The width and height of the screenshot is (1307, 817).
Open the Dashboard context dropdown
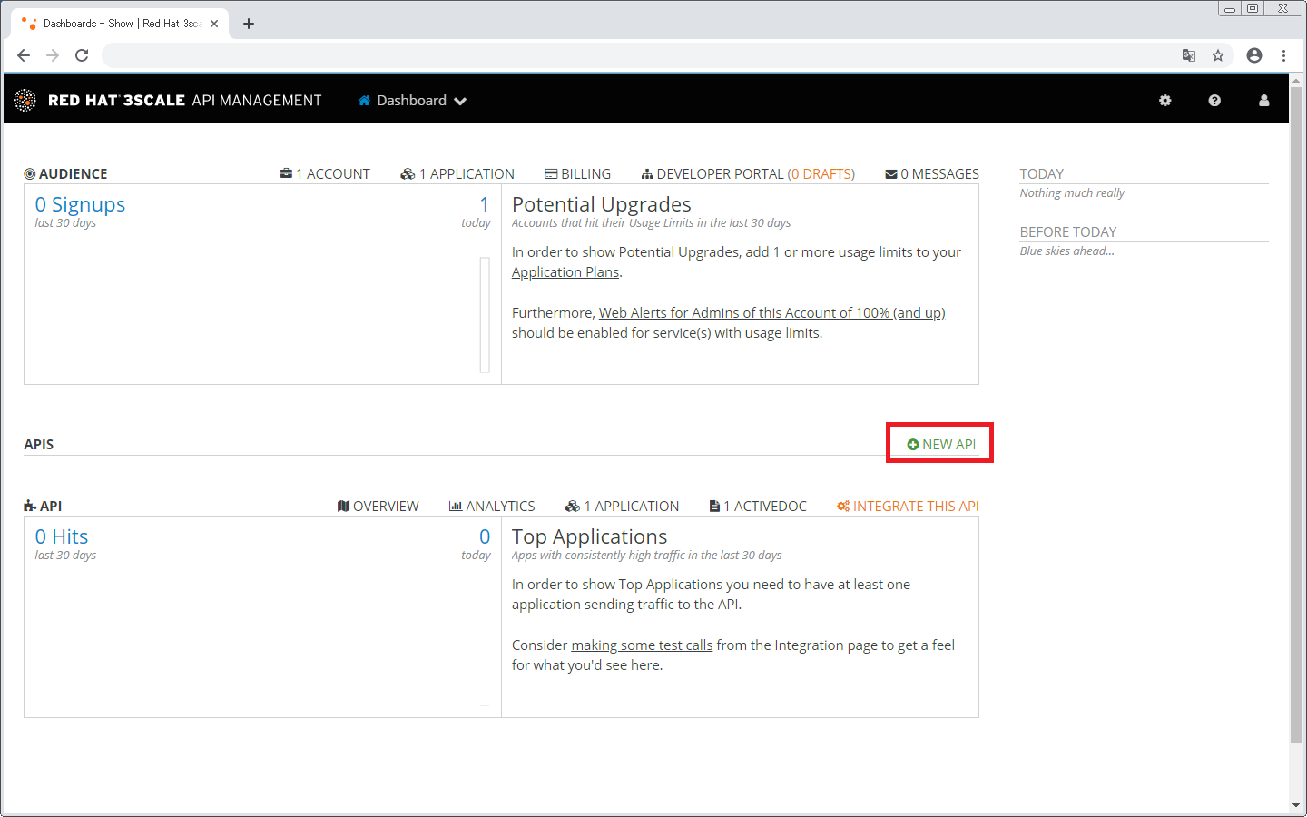pyautogui.click(x=412, y=101)
